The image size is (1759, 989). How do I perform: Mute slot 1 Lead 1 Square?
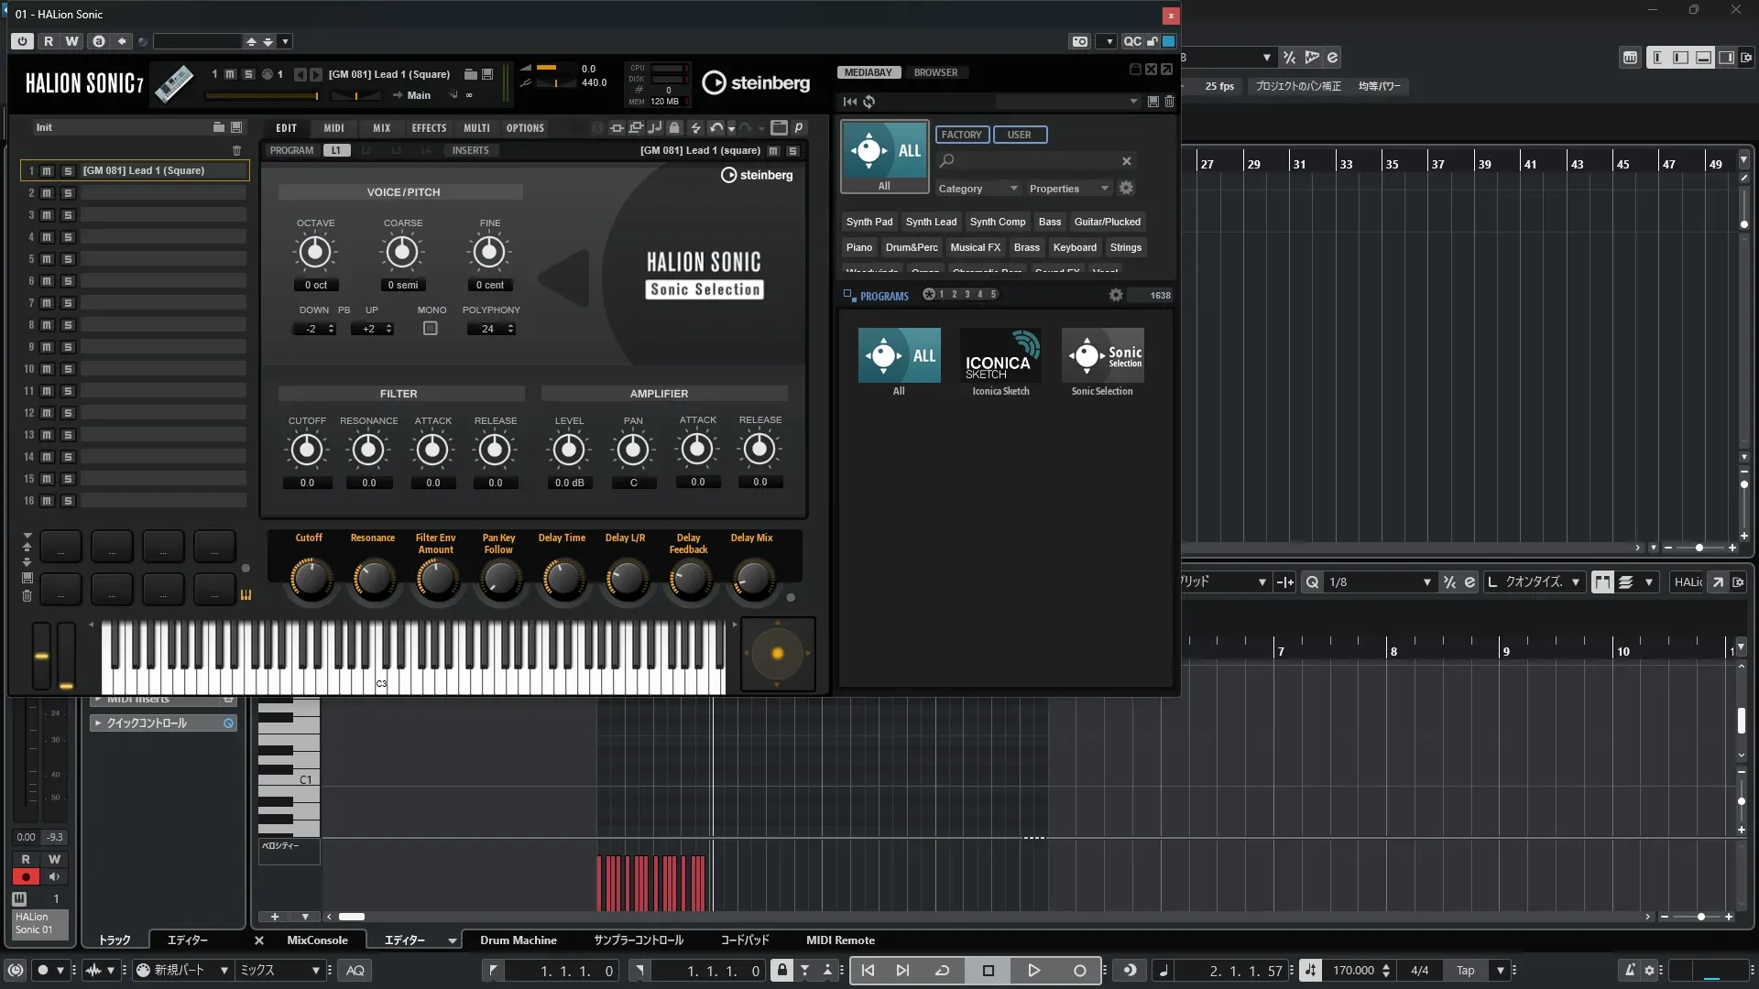pyautogui.click(x=47, y=171)
